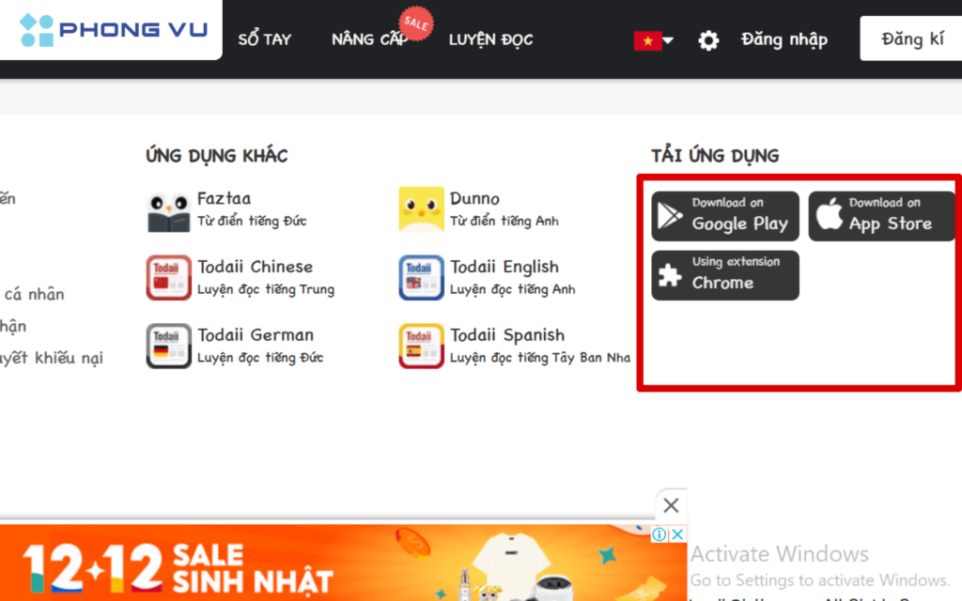Close the ad banner with X button
Screen dimensions: 962x601
tap(671, 506)
